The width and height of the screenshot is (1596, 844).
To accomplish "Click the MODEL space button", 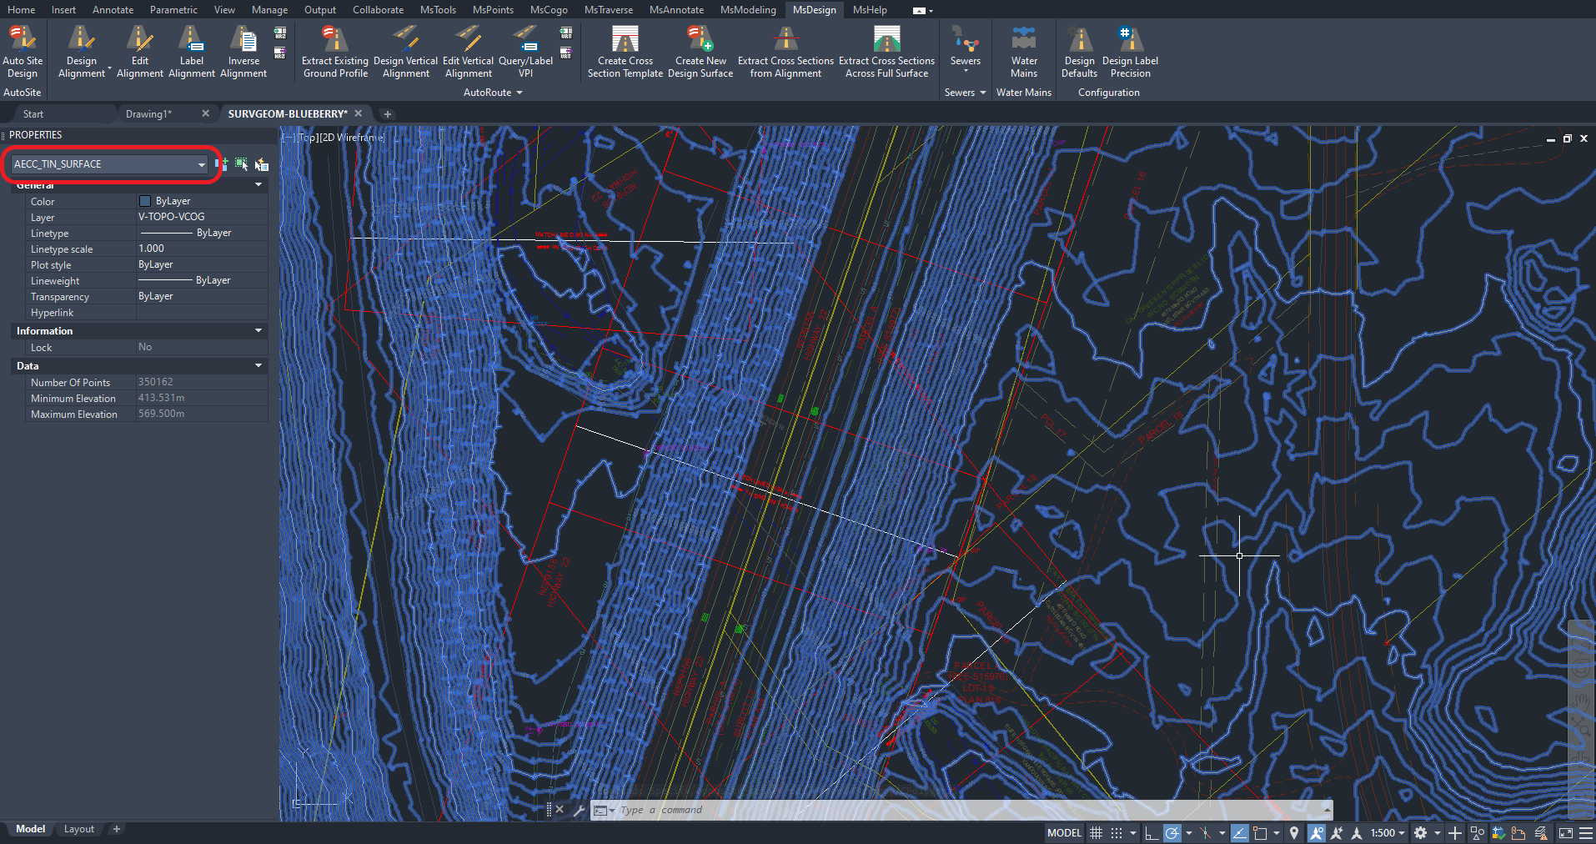I will pos(1064,833).
